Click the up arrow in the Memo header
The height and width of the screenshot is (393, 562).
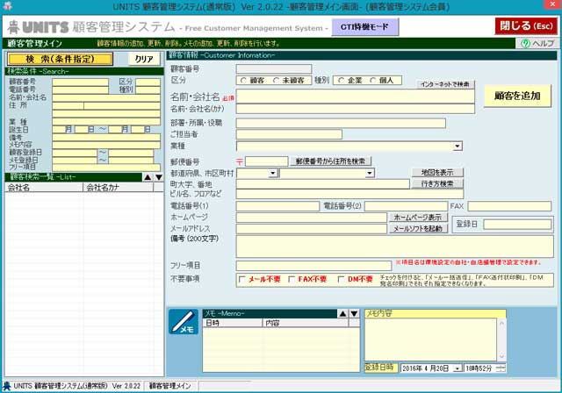pos(342,313)
